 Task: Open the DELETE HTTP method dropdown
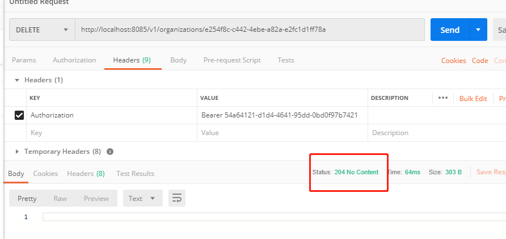pyautogui.click(x=43, y=30)
